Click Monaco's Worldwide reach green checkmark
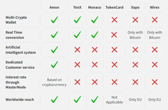 (95, 99)
